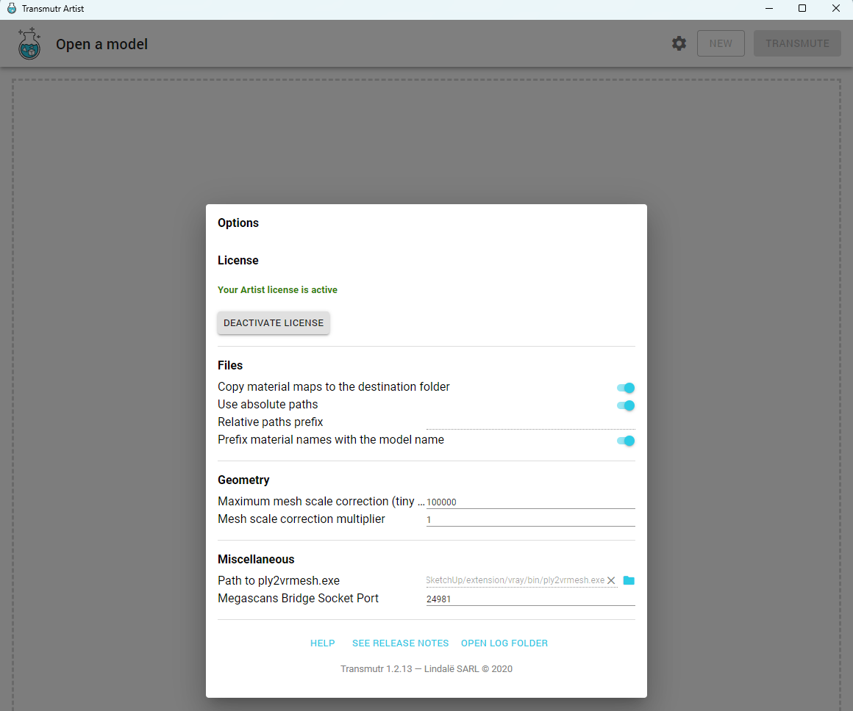Click the settings gear icon
The height and width of the screenshot is (711, 853).
coord(679,43)
